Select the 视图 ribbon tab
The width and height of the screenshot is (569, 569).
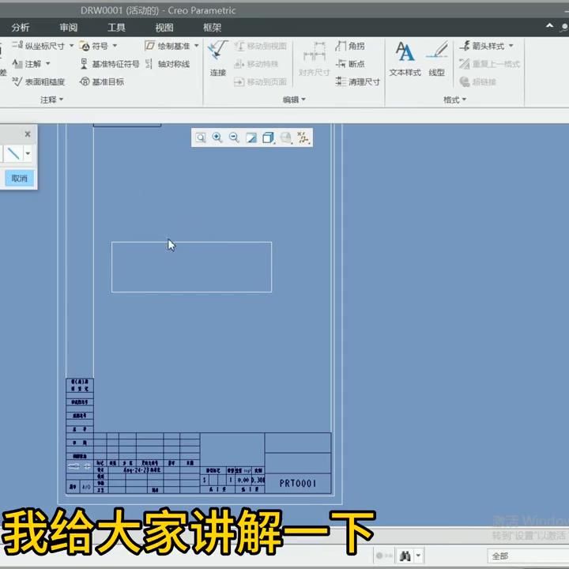(x=164, y=28)
